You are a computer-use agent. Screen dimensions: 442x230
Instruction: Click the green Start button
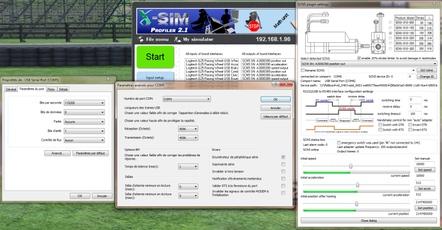155,57
